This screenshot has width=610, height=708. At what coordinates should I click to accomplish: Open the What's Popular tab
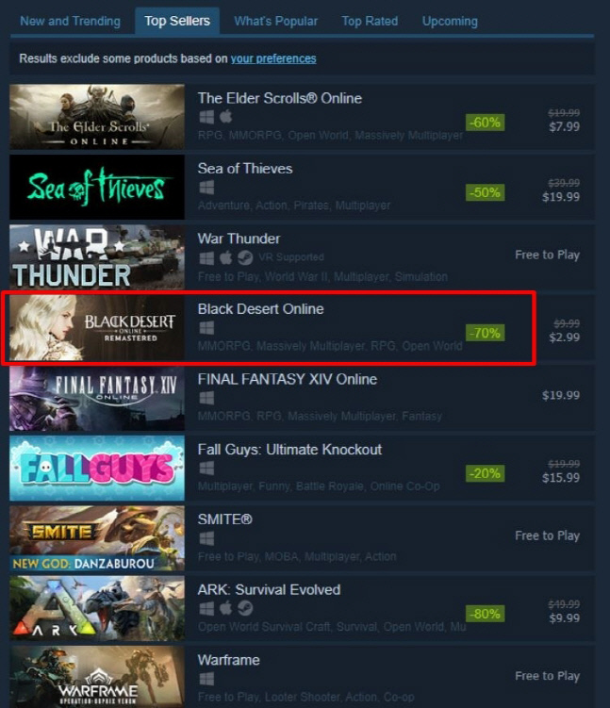tap(276, 22)
